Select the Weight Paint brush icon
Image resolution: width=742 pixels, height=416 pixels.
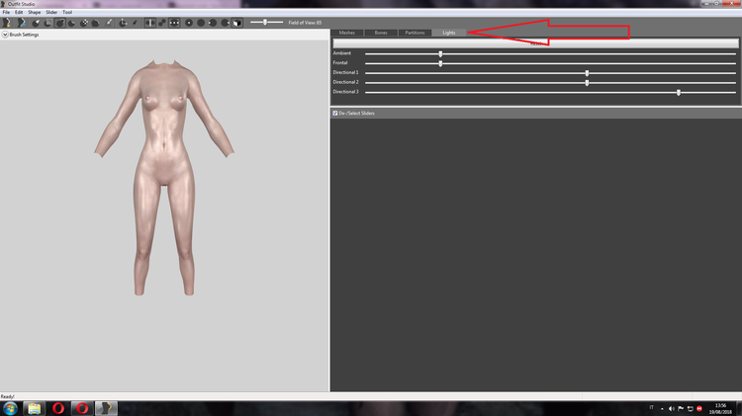(109, 23)
